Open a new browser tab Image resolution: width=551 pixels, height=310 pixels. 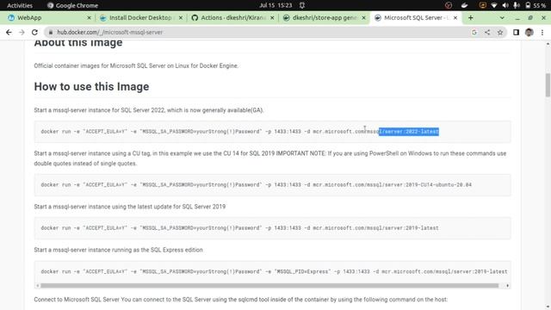click(471, 17)
